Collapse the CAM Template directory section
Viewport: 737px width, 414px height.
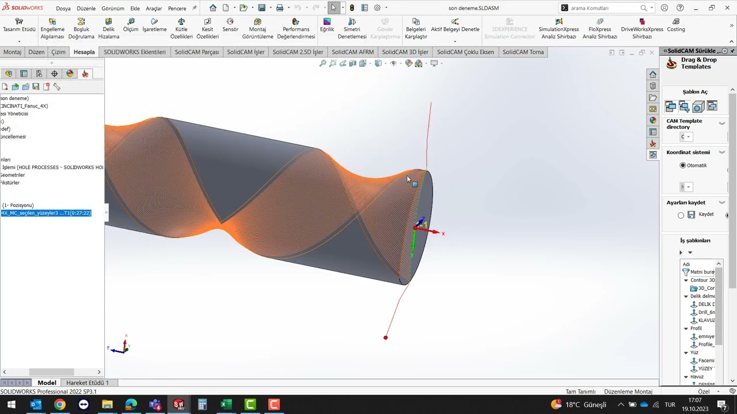722,123
